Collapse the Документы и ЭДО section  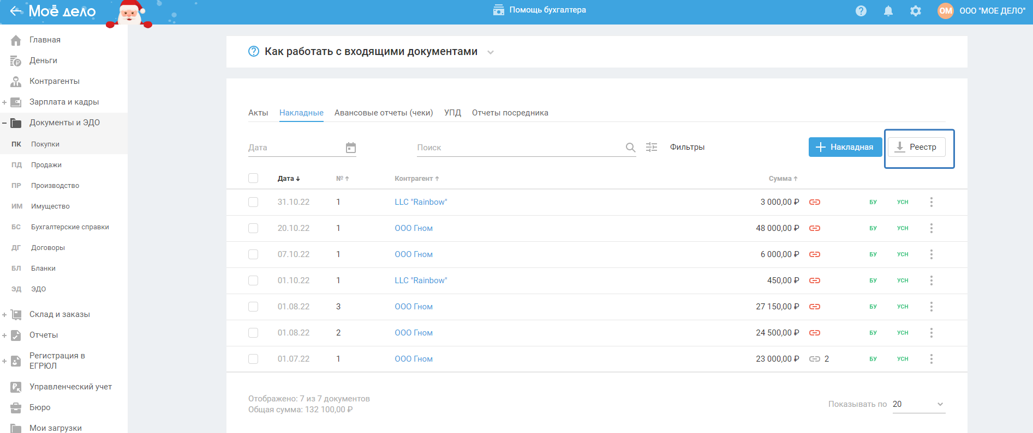click(x=4, y=123)
